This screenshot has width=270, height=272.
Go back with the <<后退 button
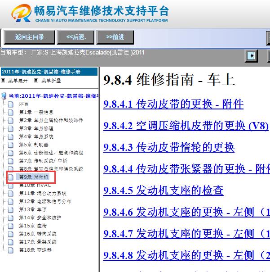point(76,37)
